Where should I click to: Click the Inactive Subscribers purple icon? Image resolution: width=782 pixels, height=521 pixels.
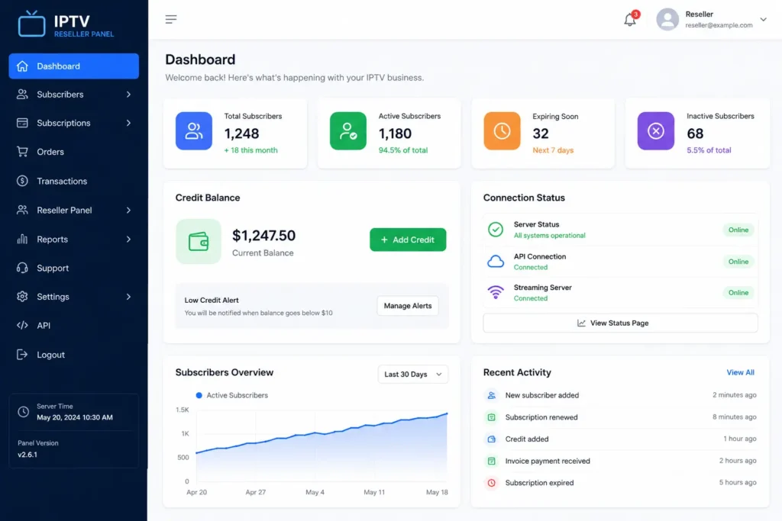[x=656, y=131]
